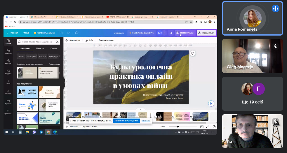Switch to the Стили tab
Image resolution: width=287 pixels, height=153 pixels.
[54, 49]
